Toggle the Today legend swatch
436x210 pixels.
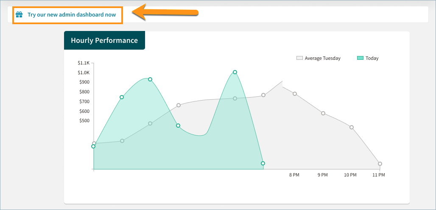click(360, 58)
